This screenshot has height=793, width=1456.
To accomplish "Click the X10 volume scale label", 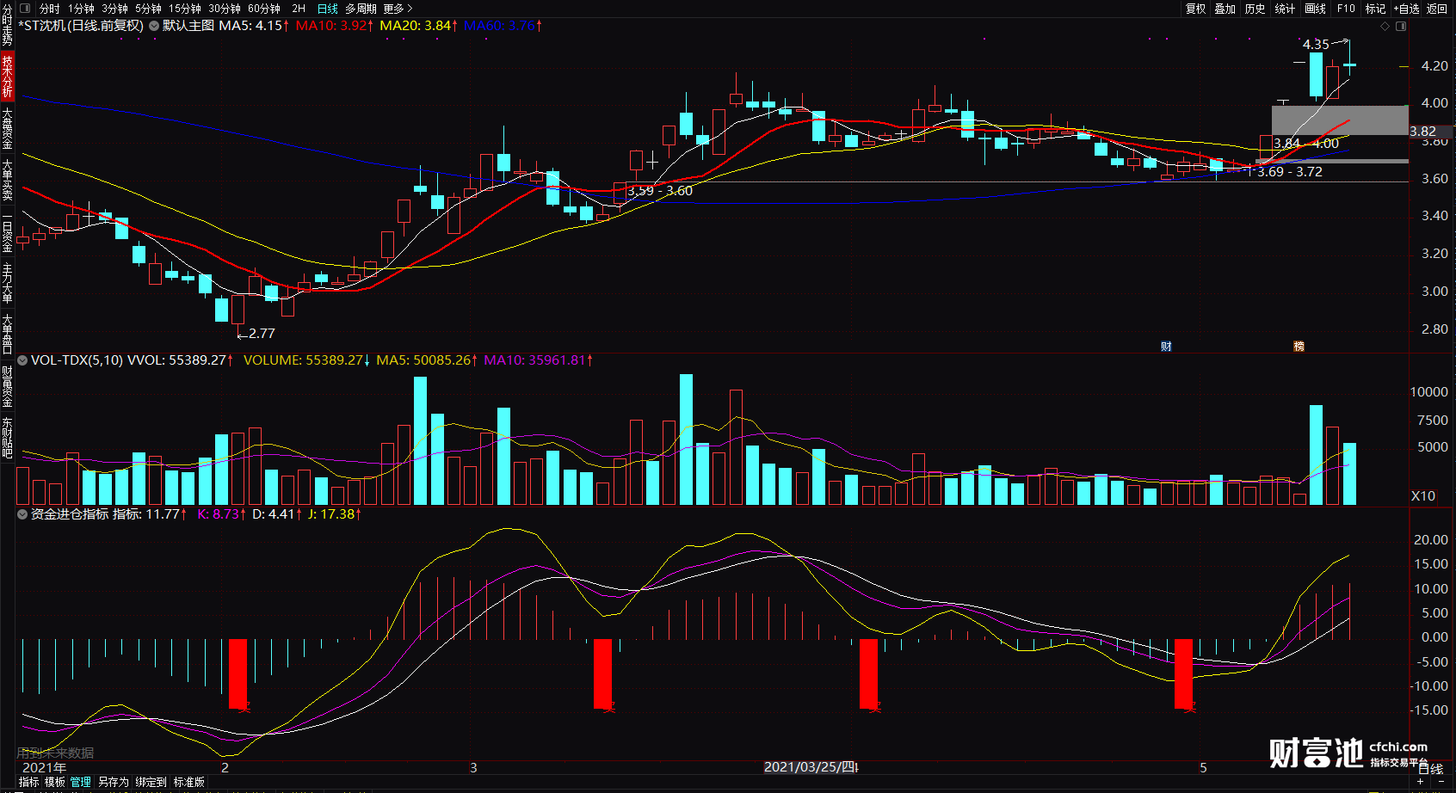I will (x=1423, y=496).
